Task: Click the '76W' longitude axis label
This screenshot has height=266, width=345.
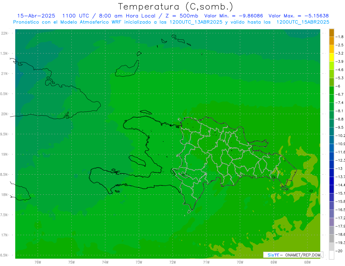Action: 38,262
